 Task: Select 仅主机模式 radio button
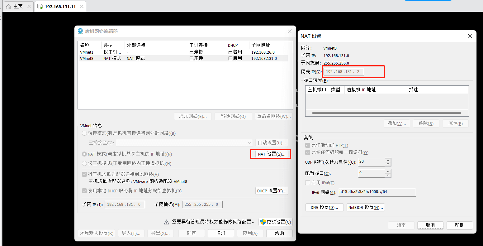point(84,163)
